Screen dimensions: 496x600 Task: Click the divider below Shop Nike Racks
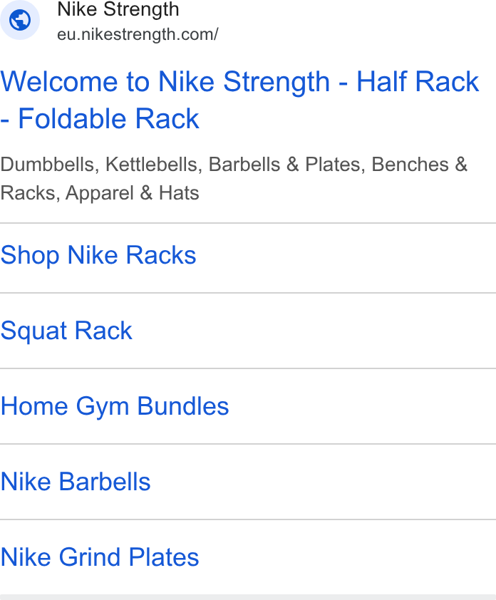coord(248,293)
